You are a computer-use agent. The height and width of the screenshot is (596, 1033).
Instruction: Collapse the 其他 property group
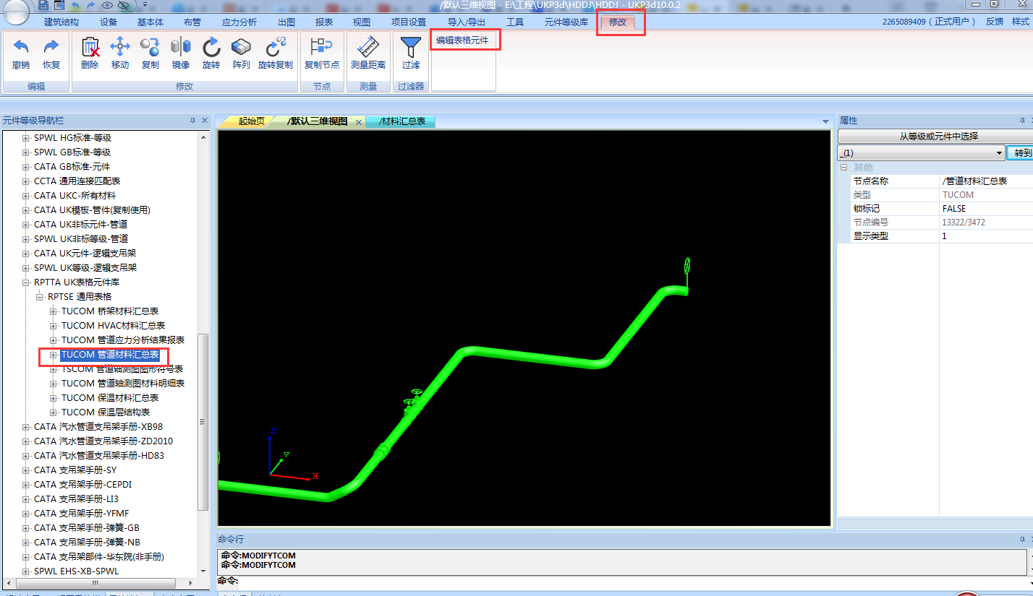tap(843, 168)
